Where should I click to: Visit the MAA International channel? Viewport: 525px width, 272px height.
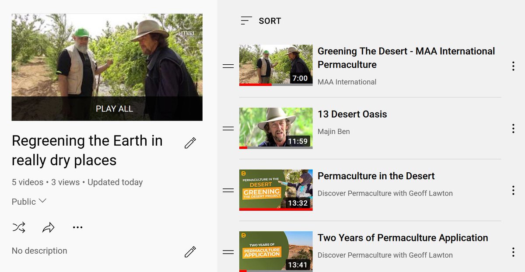coord(347,82)
